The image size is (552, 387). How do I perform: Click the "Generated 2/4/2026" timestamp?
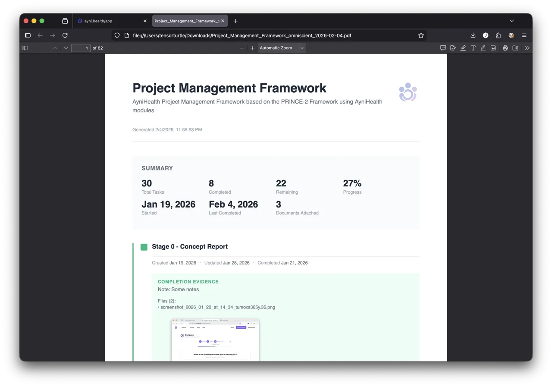(x=167, y=129)
